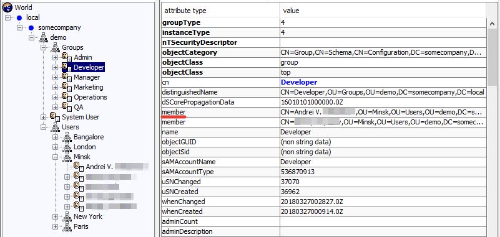
Task: Click the Minsk OU icon
Action: pyautogui.click(x=67, y=157)
